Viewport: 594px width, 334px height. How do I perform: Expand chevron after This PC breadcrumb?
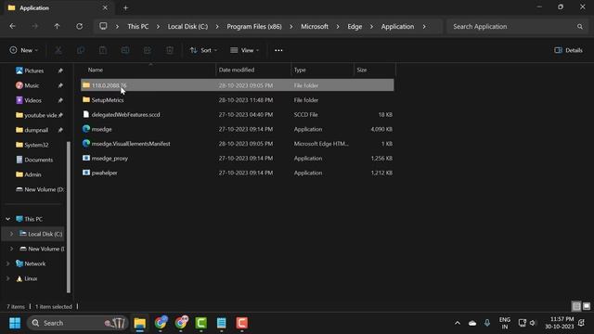click(x=158, y=27)
